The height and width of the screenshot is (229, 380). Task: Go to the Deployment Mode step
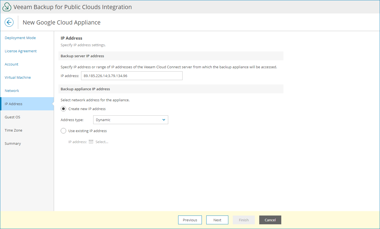pyautogui.click(x=20, y=38)
